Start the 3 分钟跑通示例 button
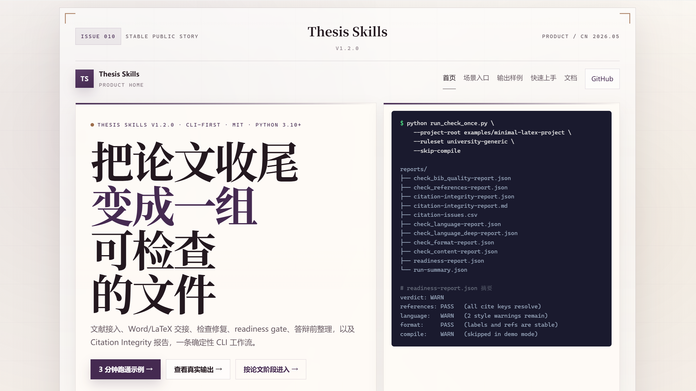 point(125,369)
